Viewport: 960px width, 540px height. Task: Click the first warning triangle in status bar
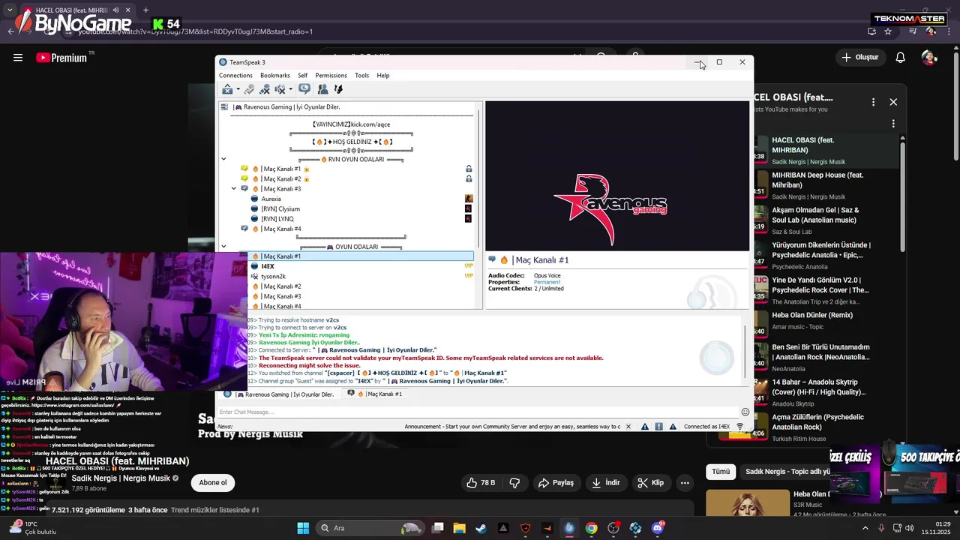644,427
